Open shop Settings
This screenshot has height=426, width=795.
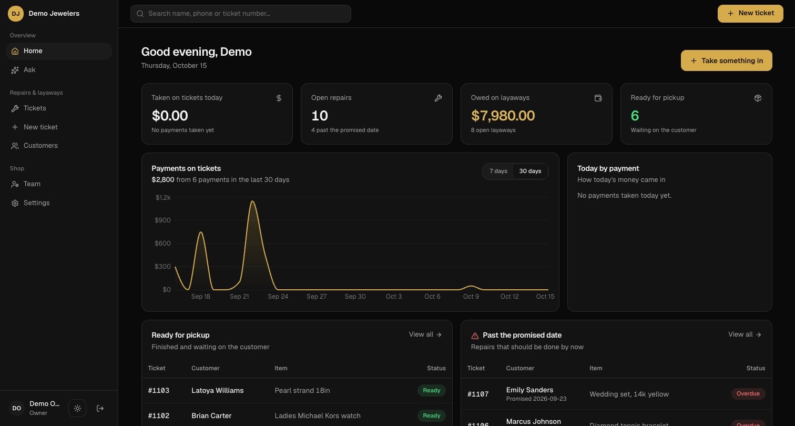(x=59, y=203)
